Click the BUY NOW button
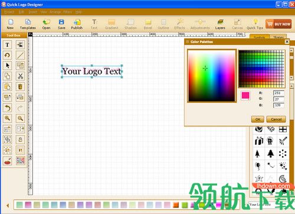Screen dimensions: 295x214 278,24
